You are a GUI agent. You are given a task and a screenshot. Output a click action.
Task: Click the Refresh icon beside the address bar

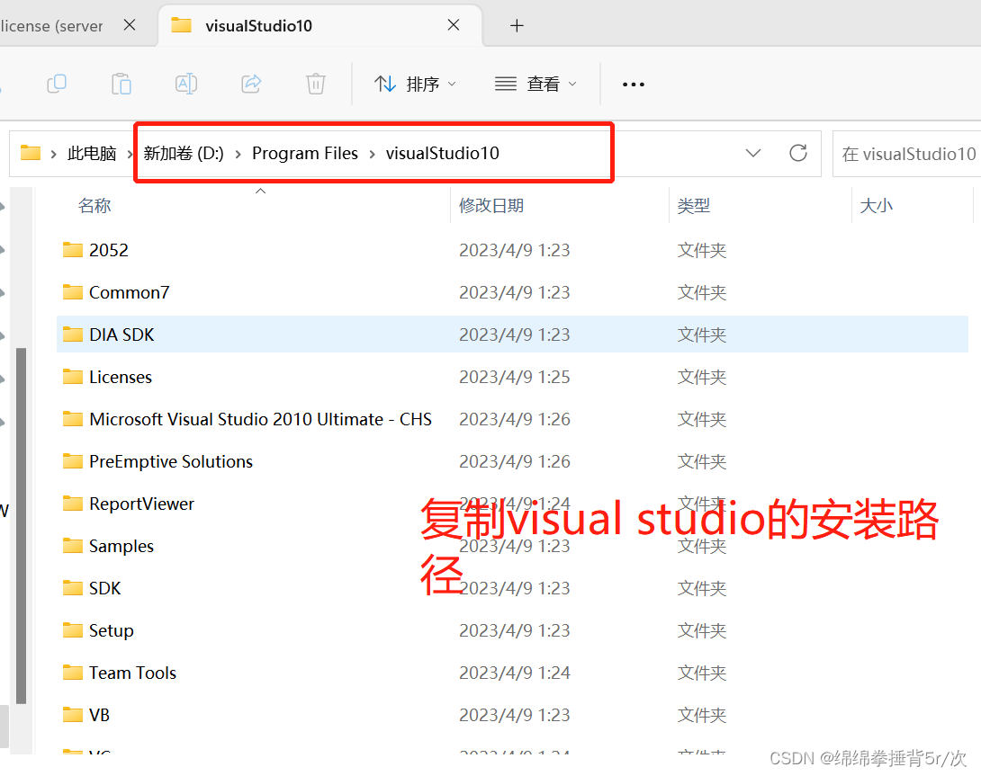(x=797, y=153)
